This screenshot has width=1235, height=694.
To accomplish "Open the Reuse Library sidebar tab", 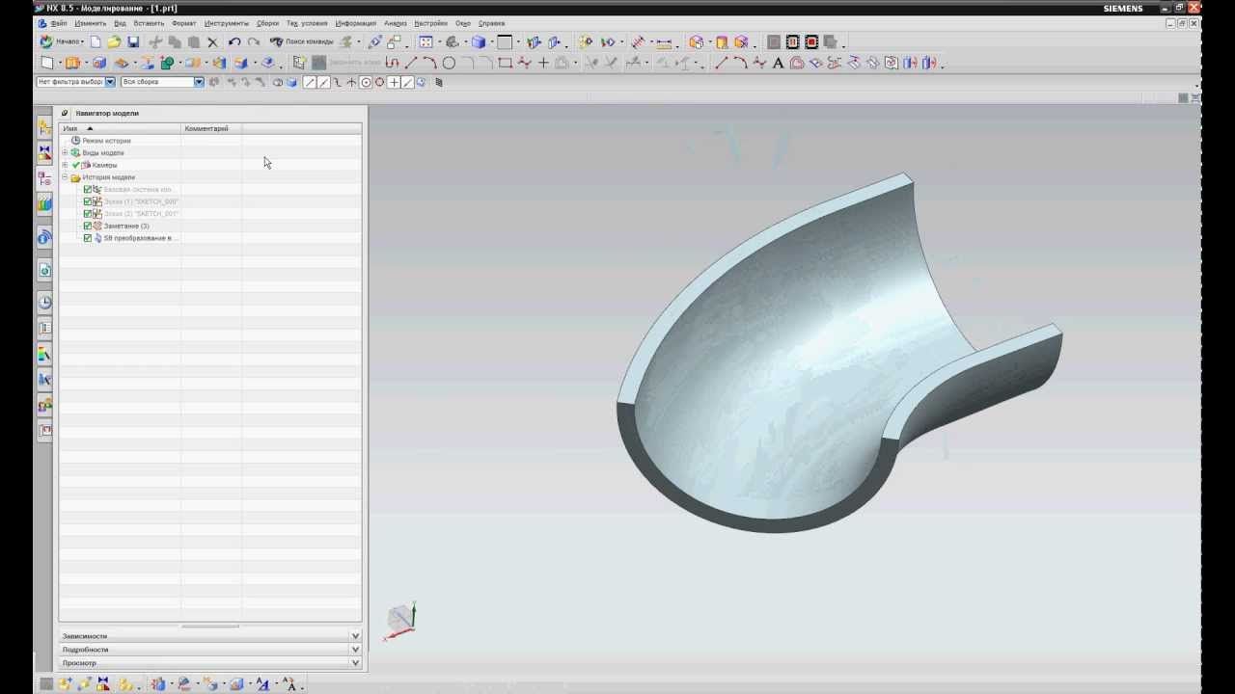I will [x=44, y=203].
